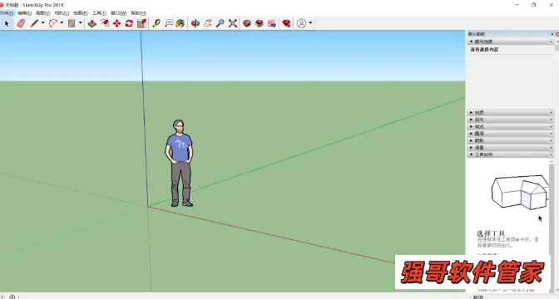Expand the 材质 panel
This screenshot has width=559, height=299.
tap(472, 112)
